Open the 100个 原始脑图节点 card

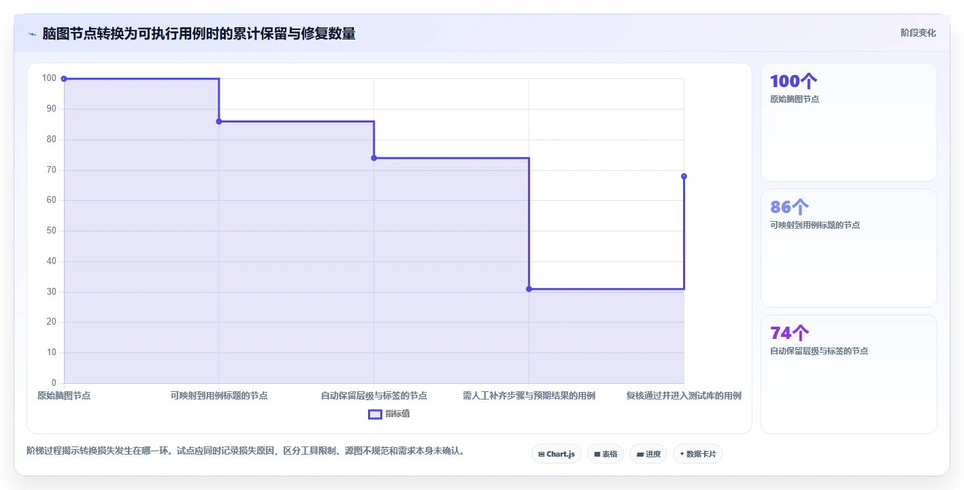tap(849, 122)
